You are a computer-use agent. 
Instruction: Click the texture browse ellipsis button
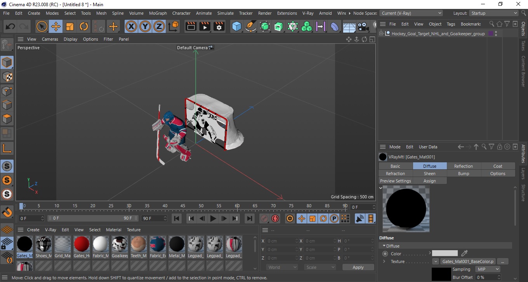[502, 261]
